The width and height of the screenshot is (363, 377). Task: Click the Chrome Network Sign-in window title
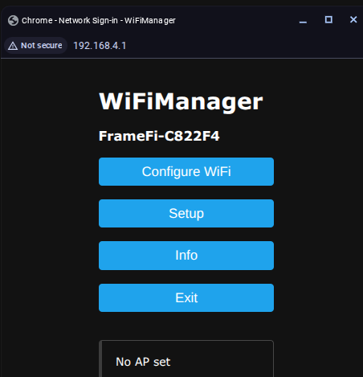click(99, 21)
